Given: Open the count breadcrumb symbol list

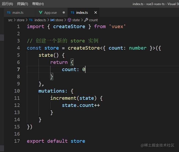Looking at the screenshot, I should (x=93, y=20).
